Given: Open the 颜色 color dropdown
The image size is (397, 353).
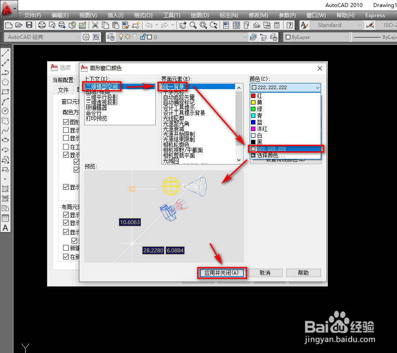Looking at the screenshot, I should click(x=285, y=87).
